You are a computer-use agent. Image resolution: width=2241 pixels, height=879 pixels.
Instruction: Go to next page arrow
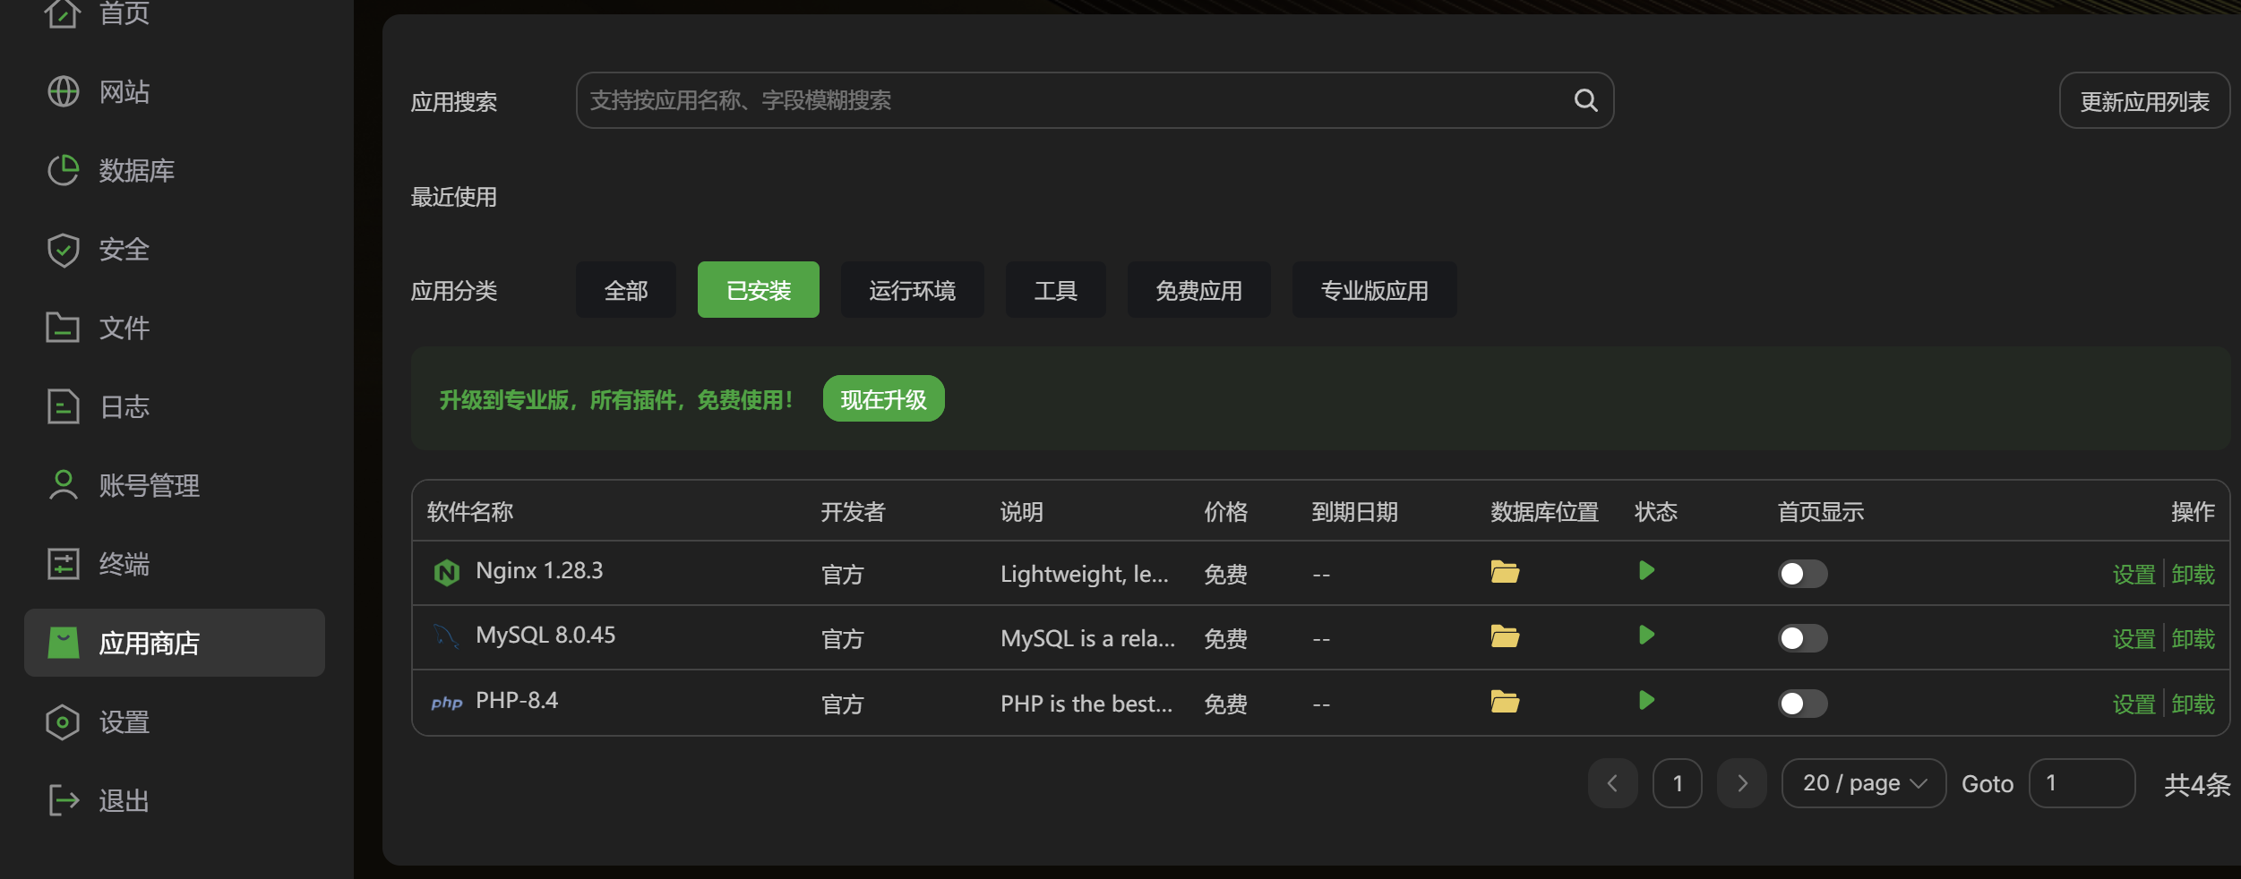coord(1741,783)
